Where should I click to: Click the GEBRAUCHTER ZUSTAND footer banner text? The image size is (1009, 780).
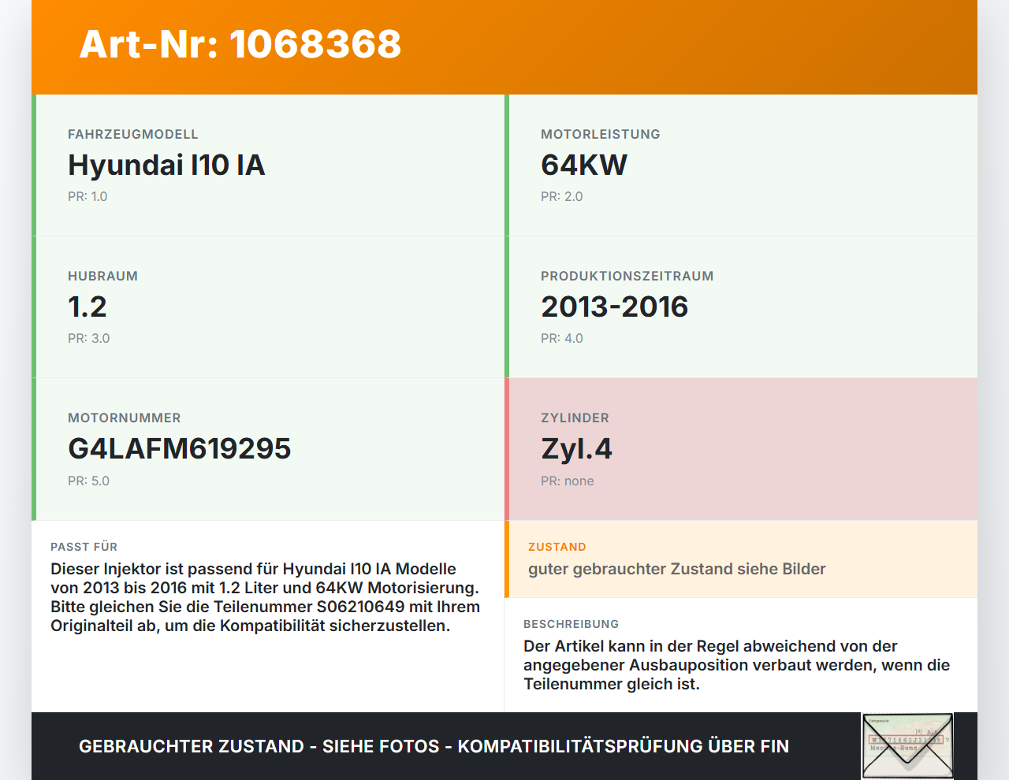pyautogui.click(x=434, y=746)
